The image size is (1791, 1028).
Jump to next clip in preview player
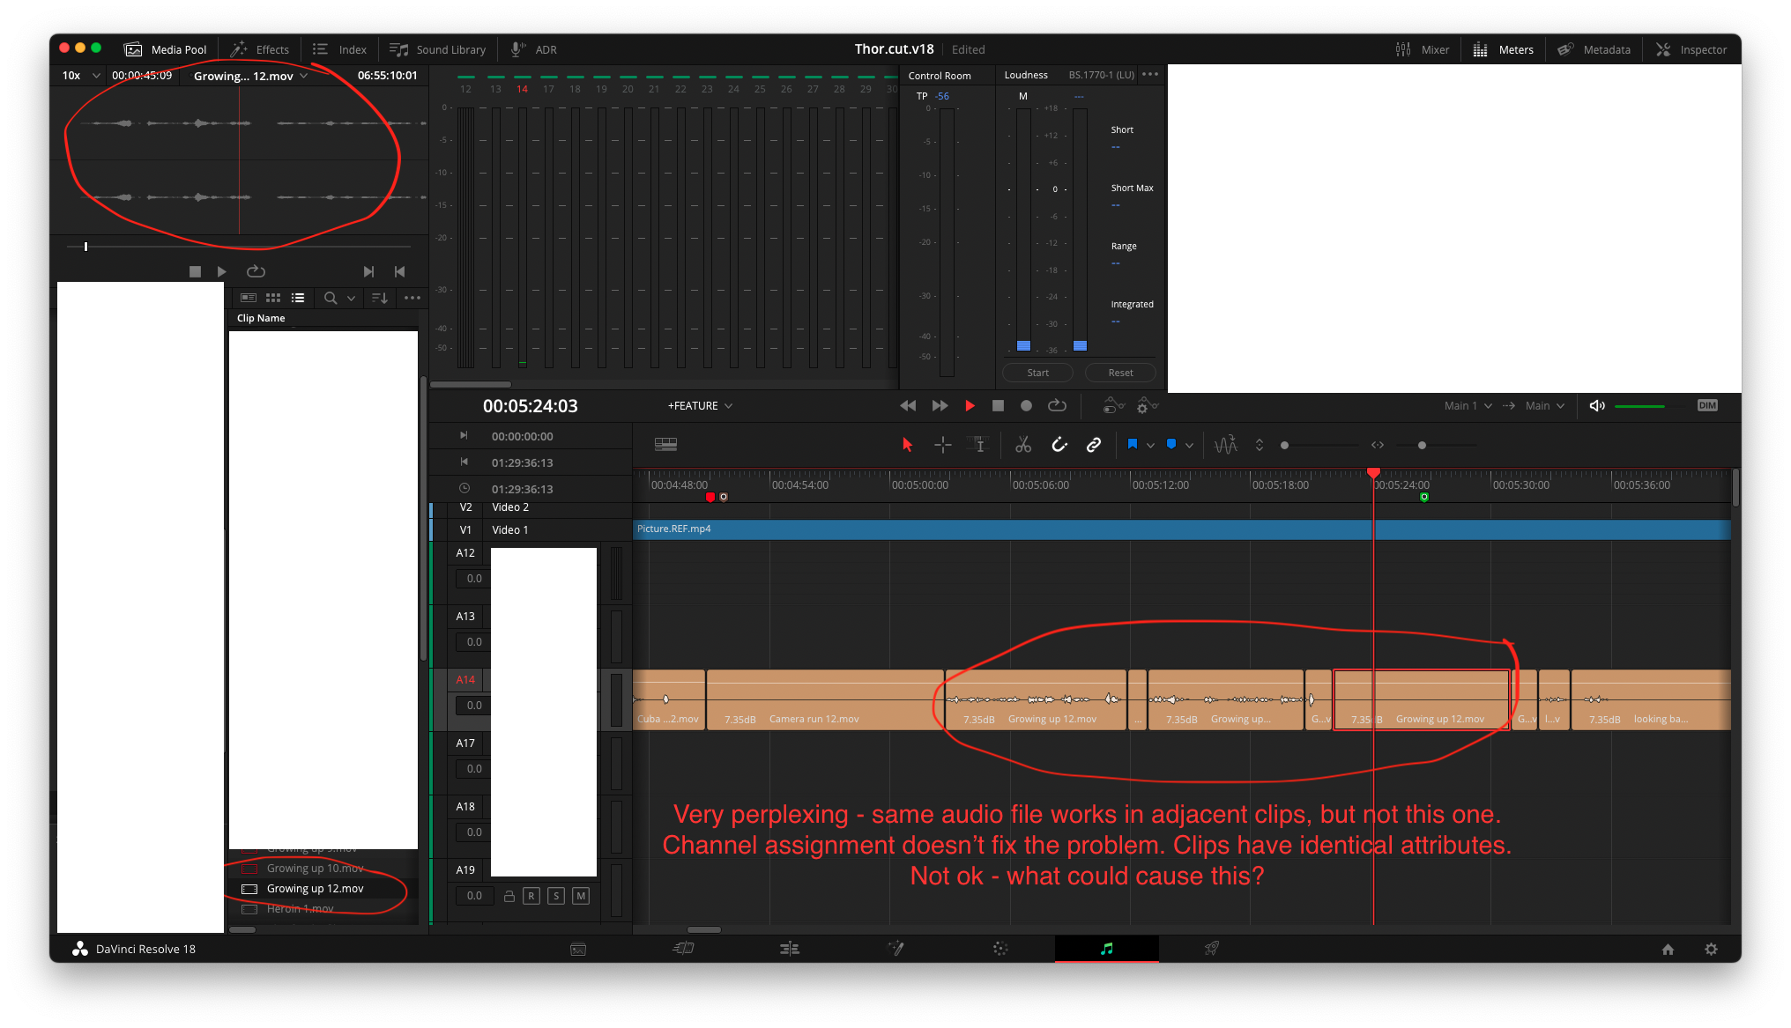click(368, 271)
